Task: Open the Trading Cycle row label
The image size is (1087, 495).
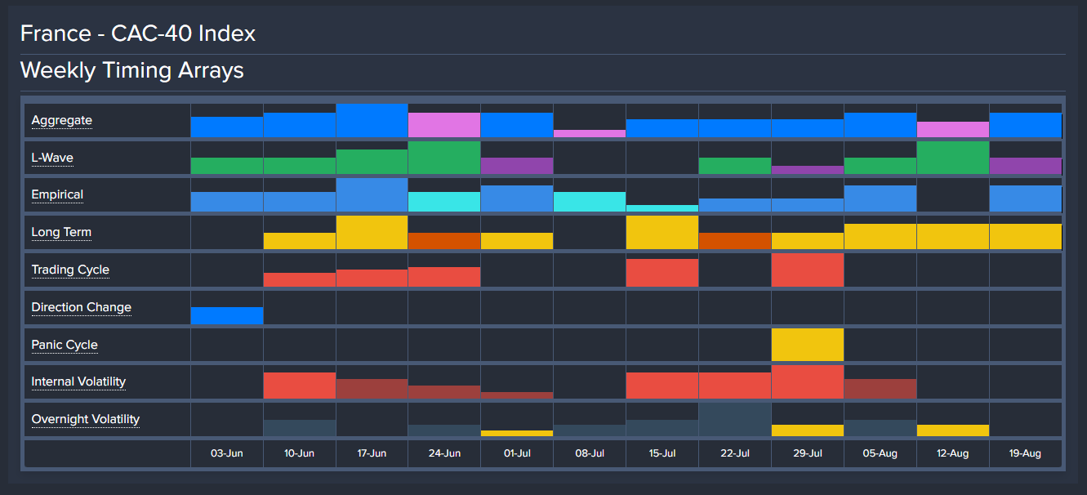Action: coord(70,270)
